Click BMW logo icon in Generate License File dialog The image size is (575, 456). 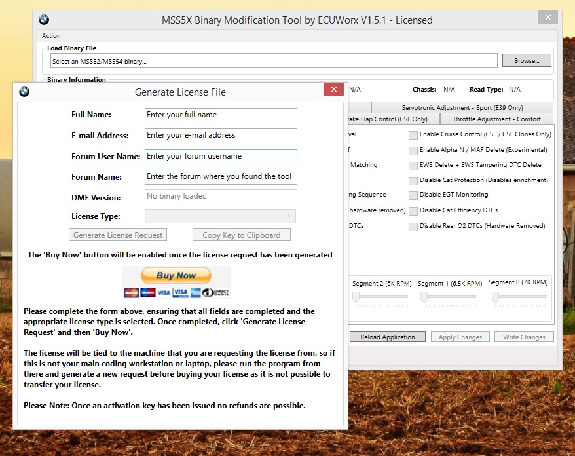click(24, 92)
